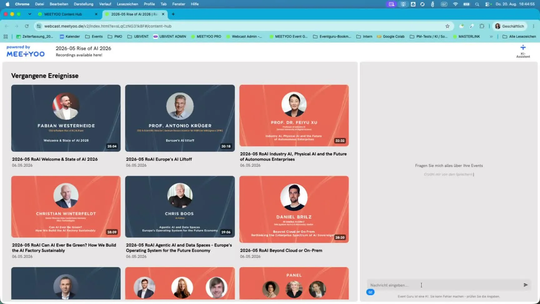Bookmark this page with the star icon
This screenshot has height=304, width=540.
447,26
